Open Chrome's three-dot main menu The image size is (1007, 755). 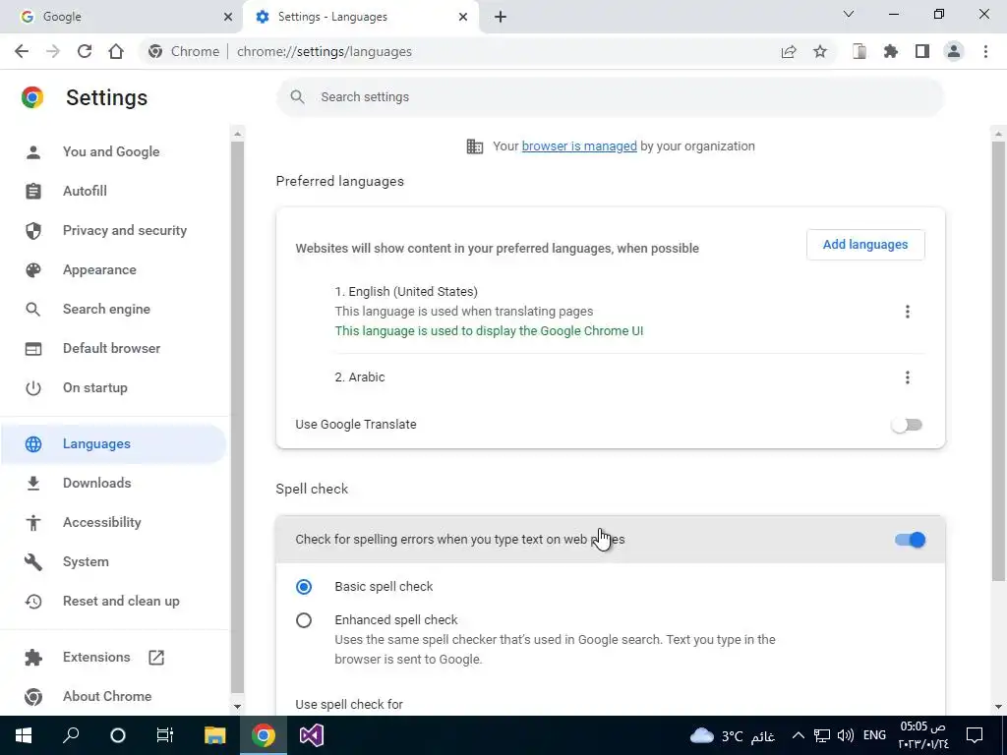[985, 51]
